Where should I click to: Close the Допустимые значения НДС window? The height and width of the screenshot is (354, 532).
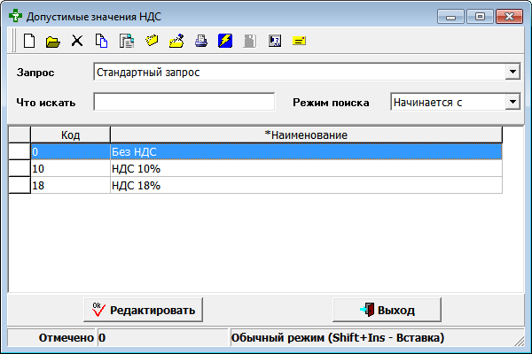[509, 16]
